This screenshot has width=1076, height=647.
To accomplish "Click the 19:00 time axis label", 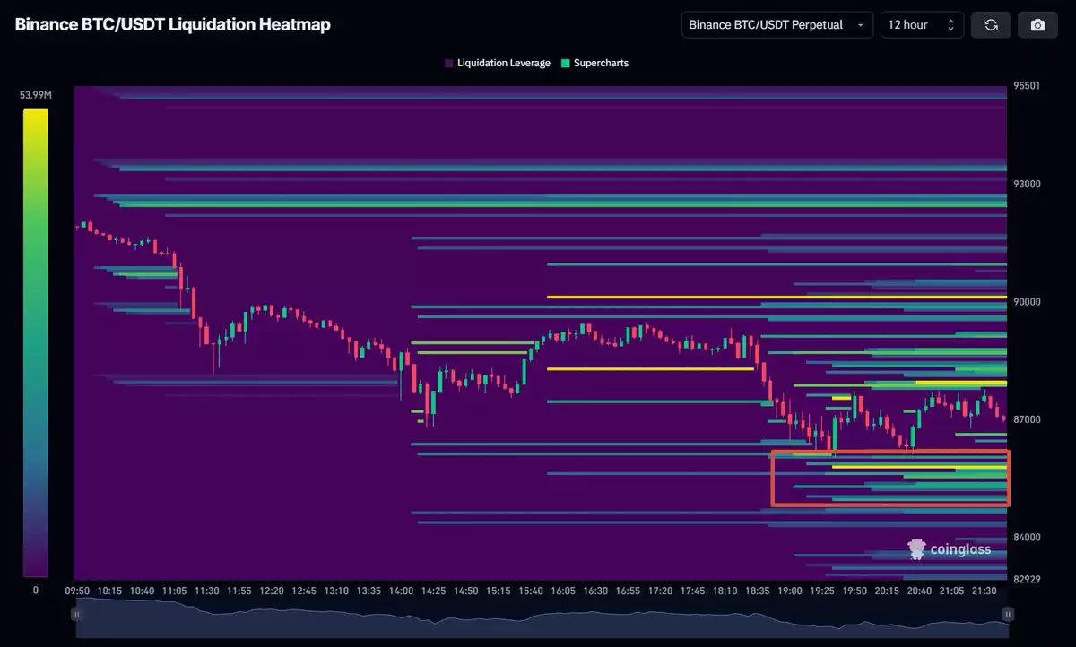I will pos(790,591).
